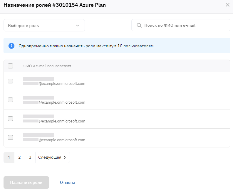Switch to pagination page 2
Image resolution: width=233 pixels, height=190 pixels.
19,157
